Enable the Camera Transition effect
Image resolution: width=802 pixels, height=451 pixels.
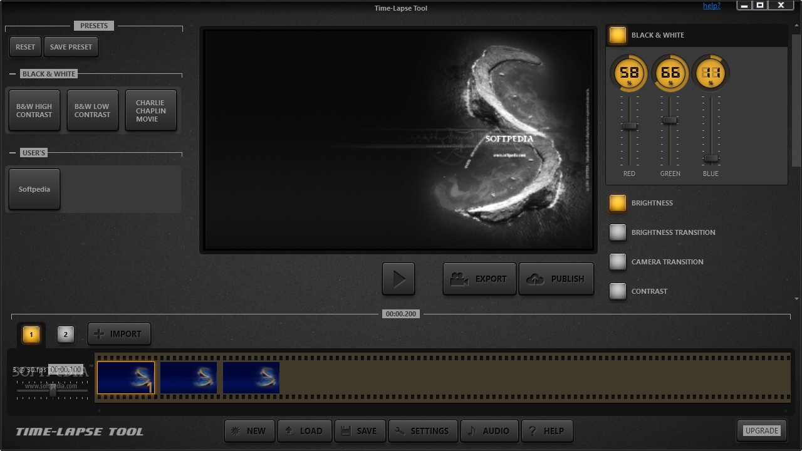(x=617, y=262)
